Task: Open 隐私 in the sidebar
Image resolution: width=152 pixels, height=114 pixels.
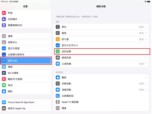Action: point(26,91)
